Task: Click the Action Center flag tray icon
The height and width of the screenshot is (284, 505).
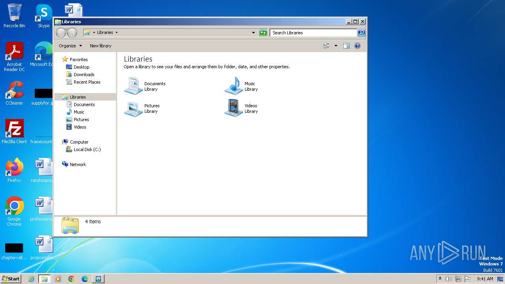Action: click(x=468, y=279)
